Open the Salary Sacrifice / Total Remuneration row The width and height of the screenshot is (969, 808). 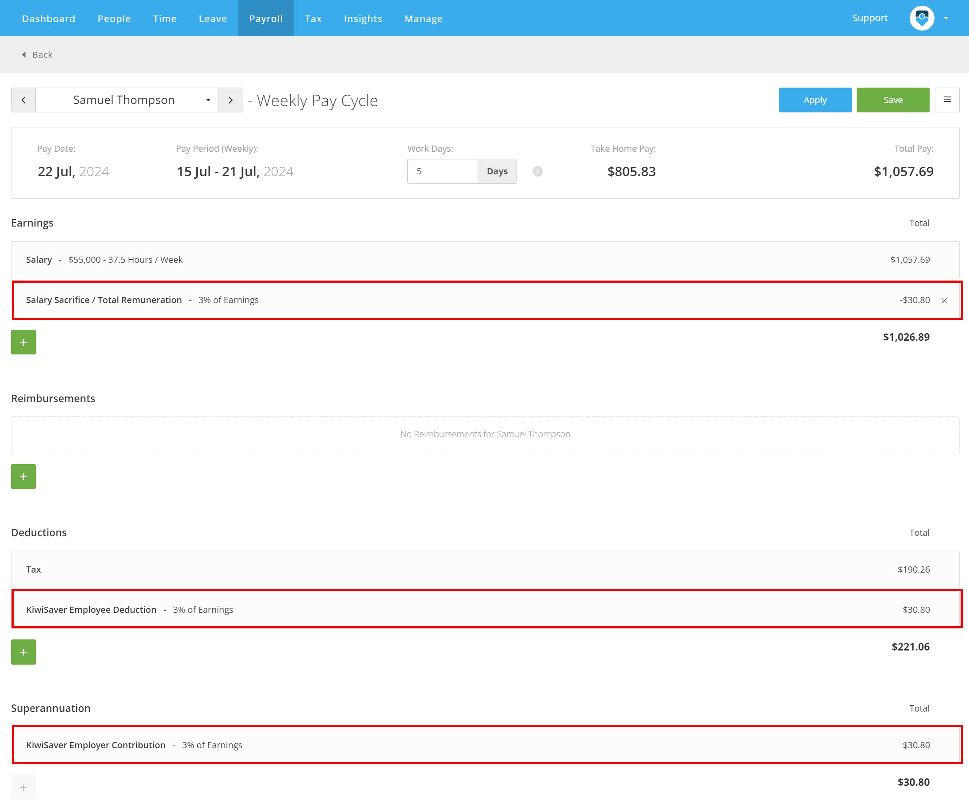[485, 300]
